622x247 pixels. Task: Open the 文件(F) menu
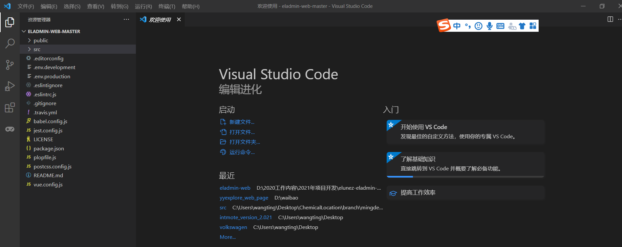point(26,6)
